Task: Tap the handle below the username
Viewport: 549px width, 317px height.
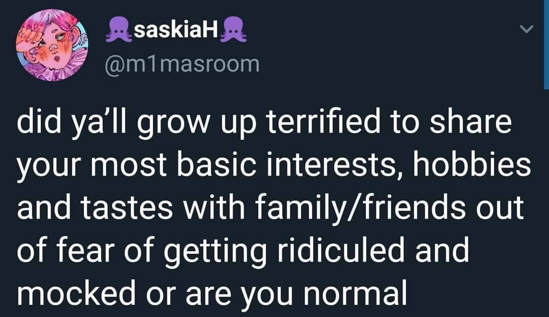Action: click(x=181, y=64)
